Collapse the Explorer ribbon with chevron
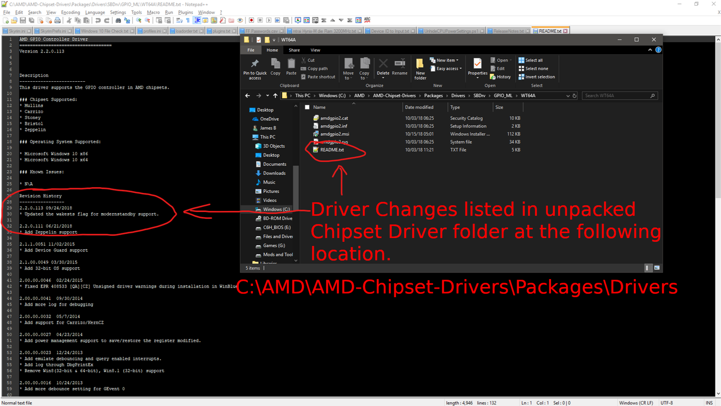721x406 pixels. pyautogui.click(x=651, y=50)
